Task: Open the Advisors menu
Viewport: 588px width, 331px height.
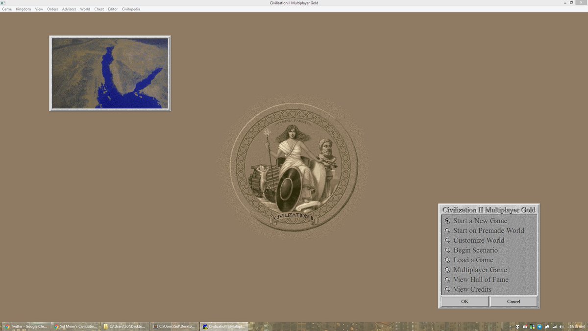Action: pos(69,9)
